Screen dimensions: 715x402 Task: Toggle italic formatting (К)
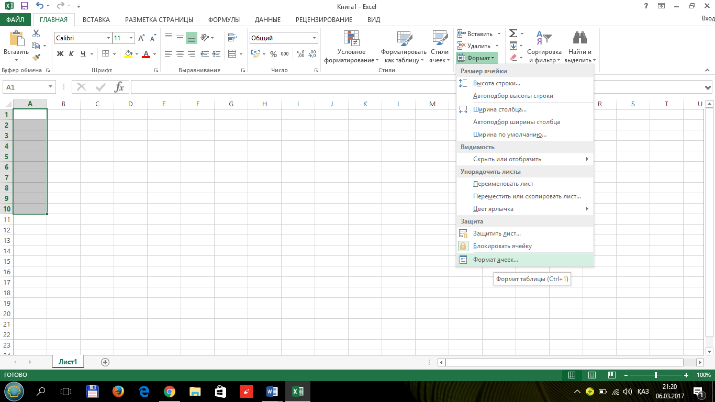click(72, 54)
